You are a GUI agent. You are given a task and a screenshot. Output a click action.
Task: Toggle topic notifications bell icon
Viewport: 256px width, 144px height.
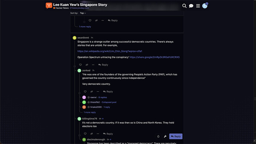tap(158, 137)
